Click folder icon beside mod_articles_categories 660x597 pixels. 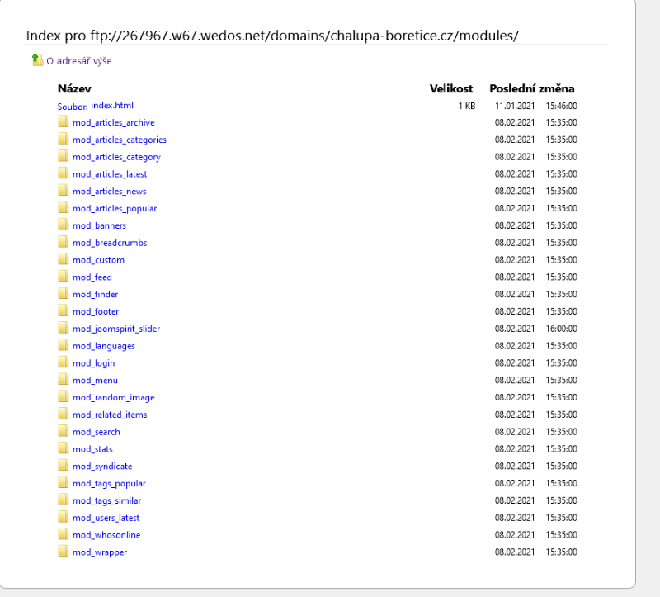[x=64, y=140]
